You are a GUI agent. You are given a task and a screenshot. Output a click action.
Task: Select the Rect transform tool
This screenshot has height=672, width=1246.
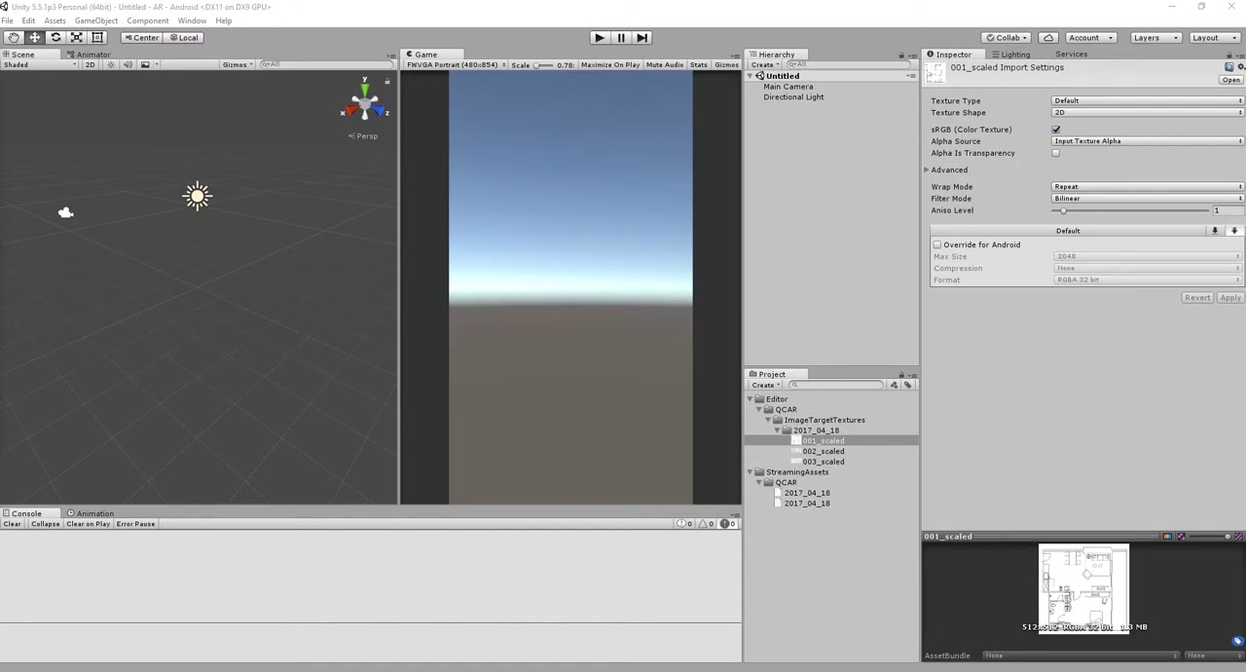pyautogui.click(x=97, y=37)
